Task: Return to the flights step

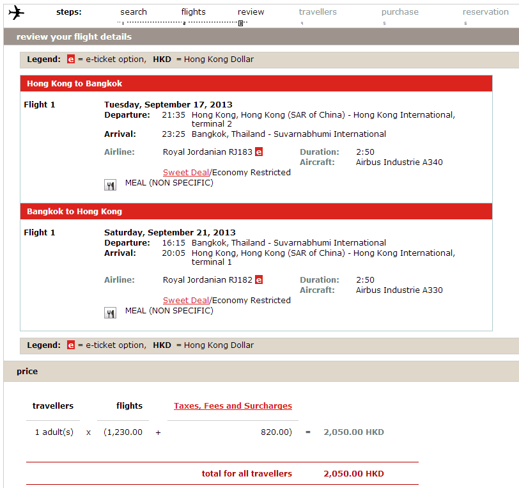Action: tap(193, 12)
